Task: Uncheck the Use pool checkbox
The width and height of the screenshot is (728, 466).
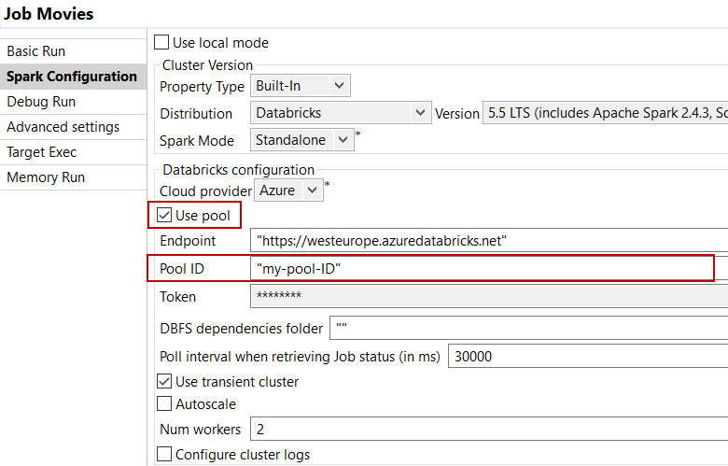Action: [x=164, y=216]
